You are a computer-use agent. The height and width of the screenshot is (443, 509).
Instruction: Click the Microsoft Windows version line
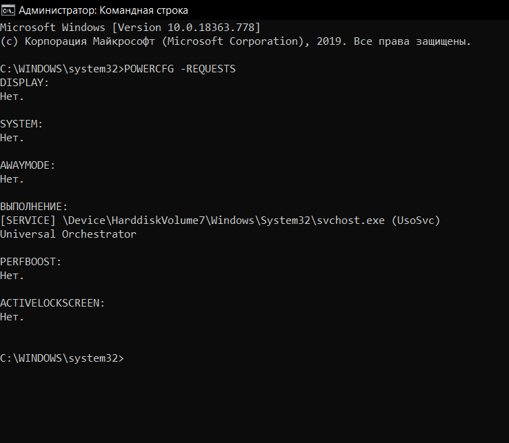tap(130, 28)
